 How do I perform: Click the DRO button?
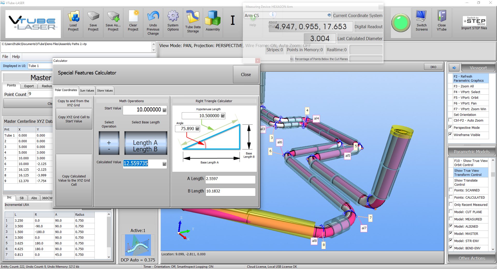click(x=433, y=67)
